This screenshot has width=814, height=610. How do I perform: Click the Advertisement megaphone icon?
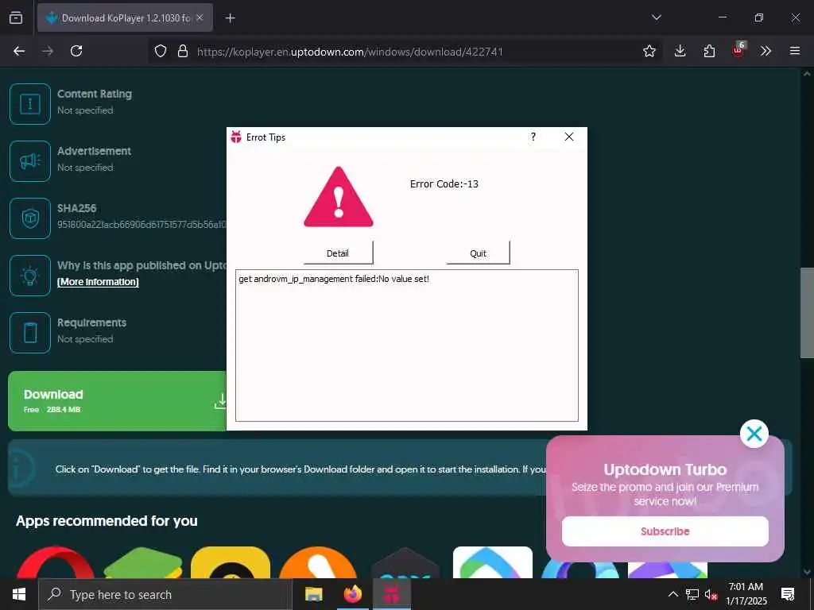click(30, 161)
